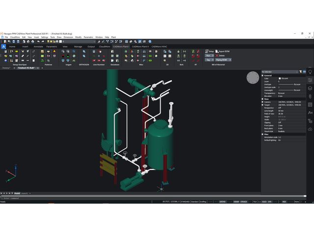Open the attachments paperclip panel icon
The image size is (314, 235).
click(x=310, y=96)
